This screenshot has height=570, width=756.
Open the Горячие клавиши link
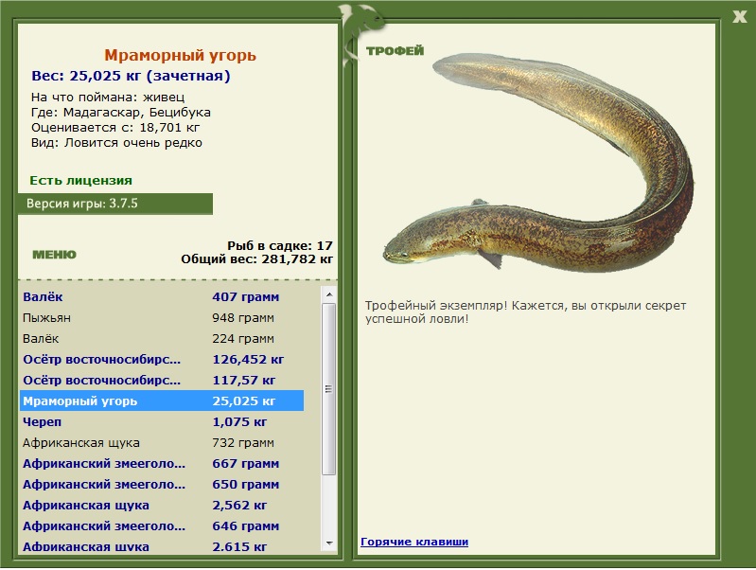coord(414,542)
